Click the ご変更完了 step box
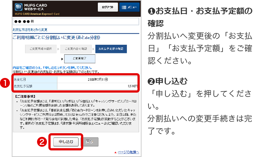The height and width of the screenshot is (157, 253). click(80, 58)
